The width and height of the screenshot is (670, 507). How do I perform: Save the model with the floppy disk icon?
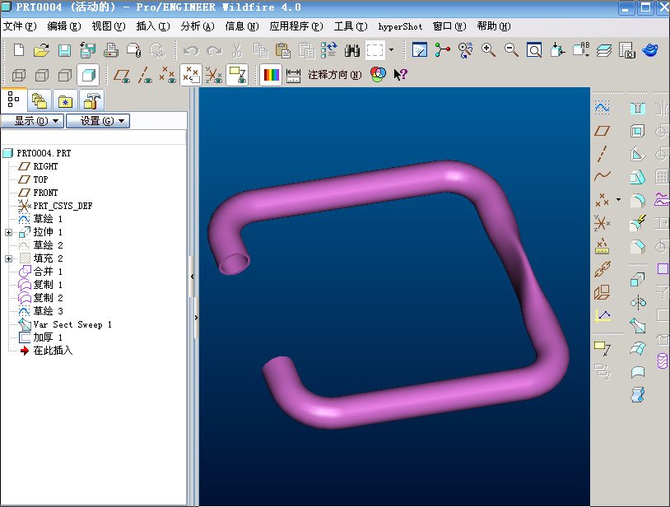pos(64,50)
